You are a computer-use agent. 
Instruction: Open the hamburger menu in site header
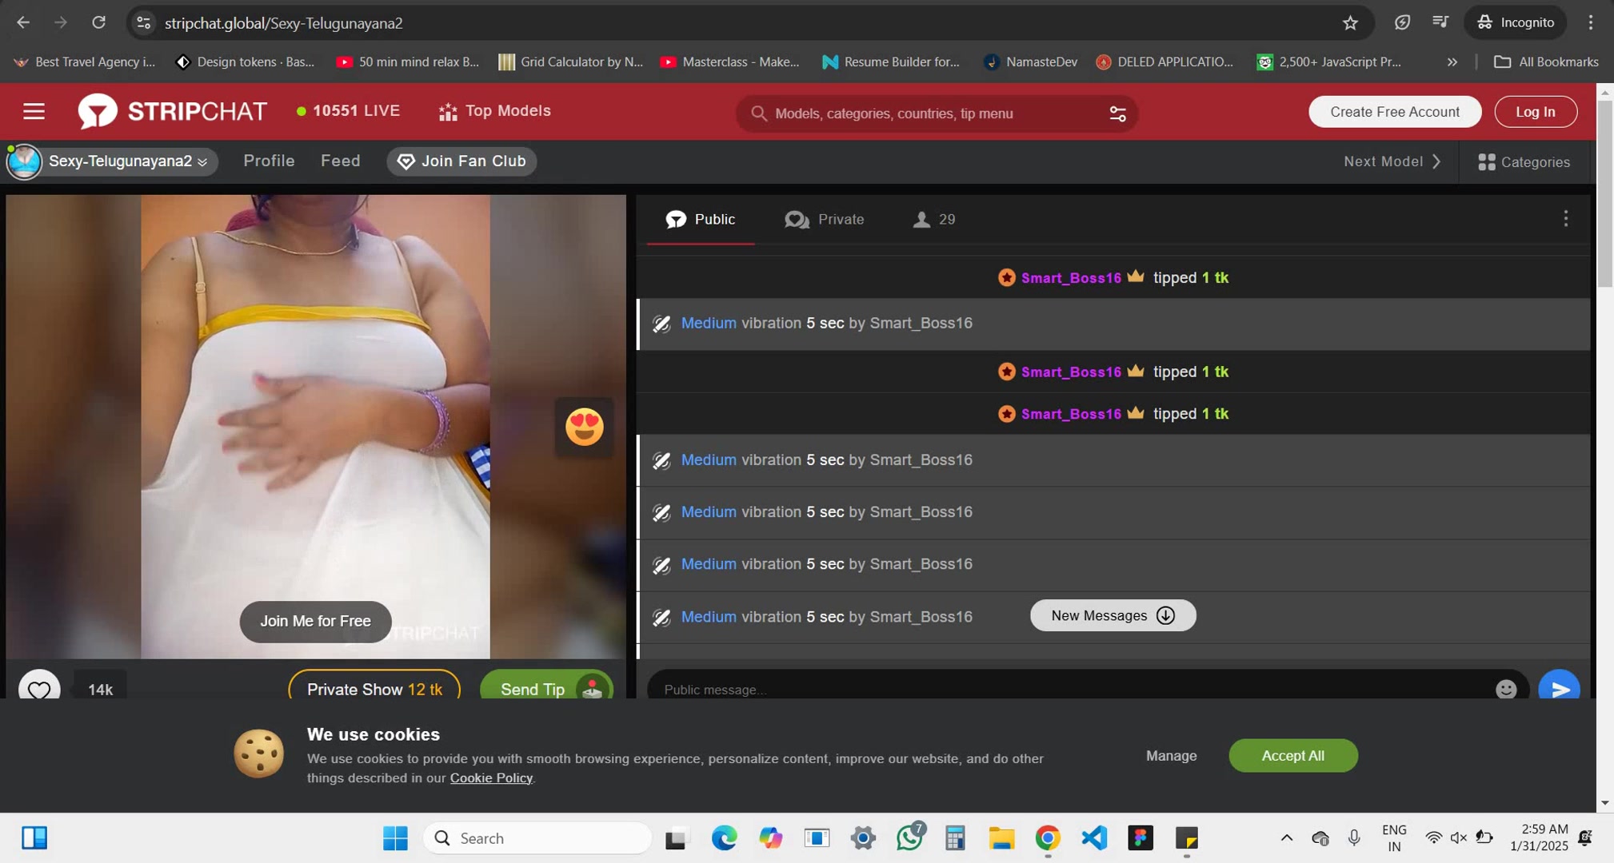[34, 112]
